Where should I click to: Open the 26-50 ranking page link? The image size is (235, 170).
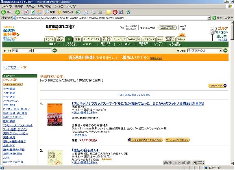point(128,95)
